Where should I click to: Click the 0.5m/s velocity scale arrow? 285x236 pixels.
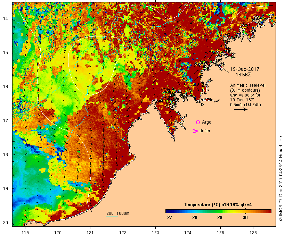[x=241, y=109]
